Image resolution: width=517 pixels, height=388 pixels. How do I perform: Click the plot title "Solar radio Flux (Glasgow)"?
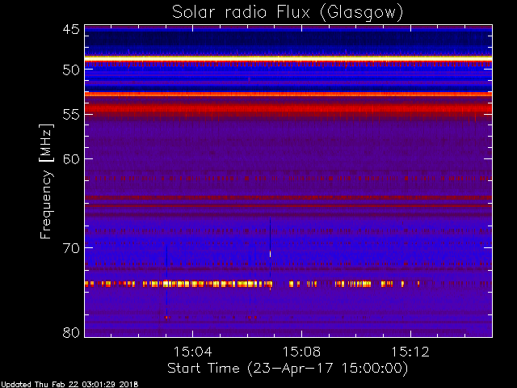(288, 13)
